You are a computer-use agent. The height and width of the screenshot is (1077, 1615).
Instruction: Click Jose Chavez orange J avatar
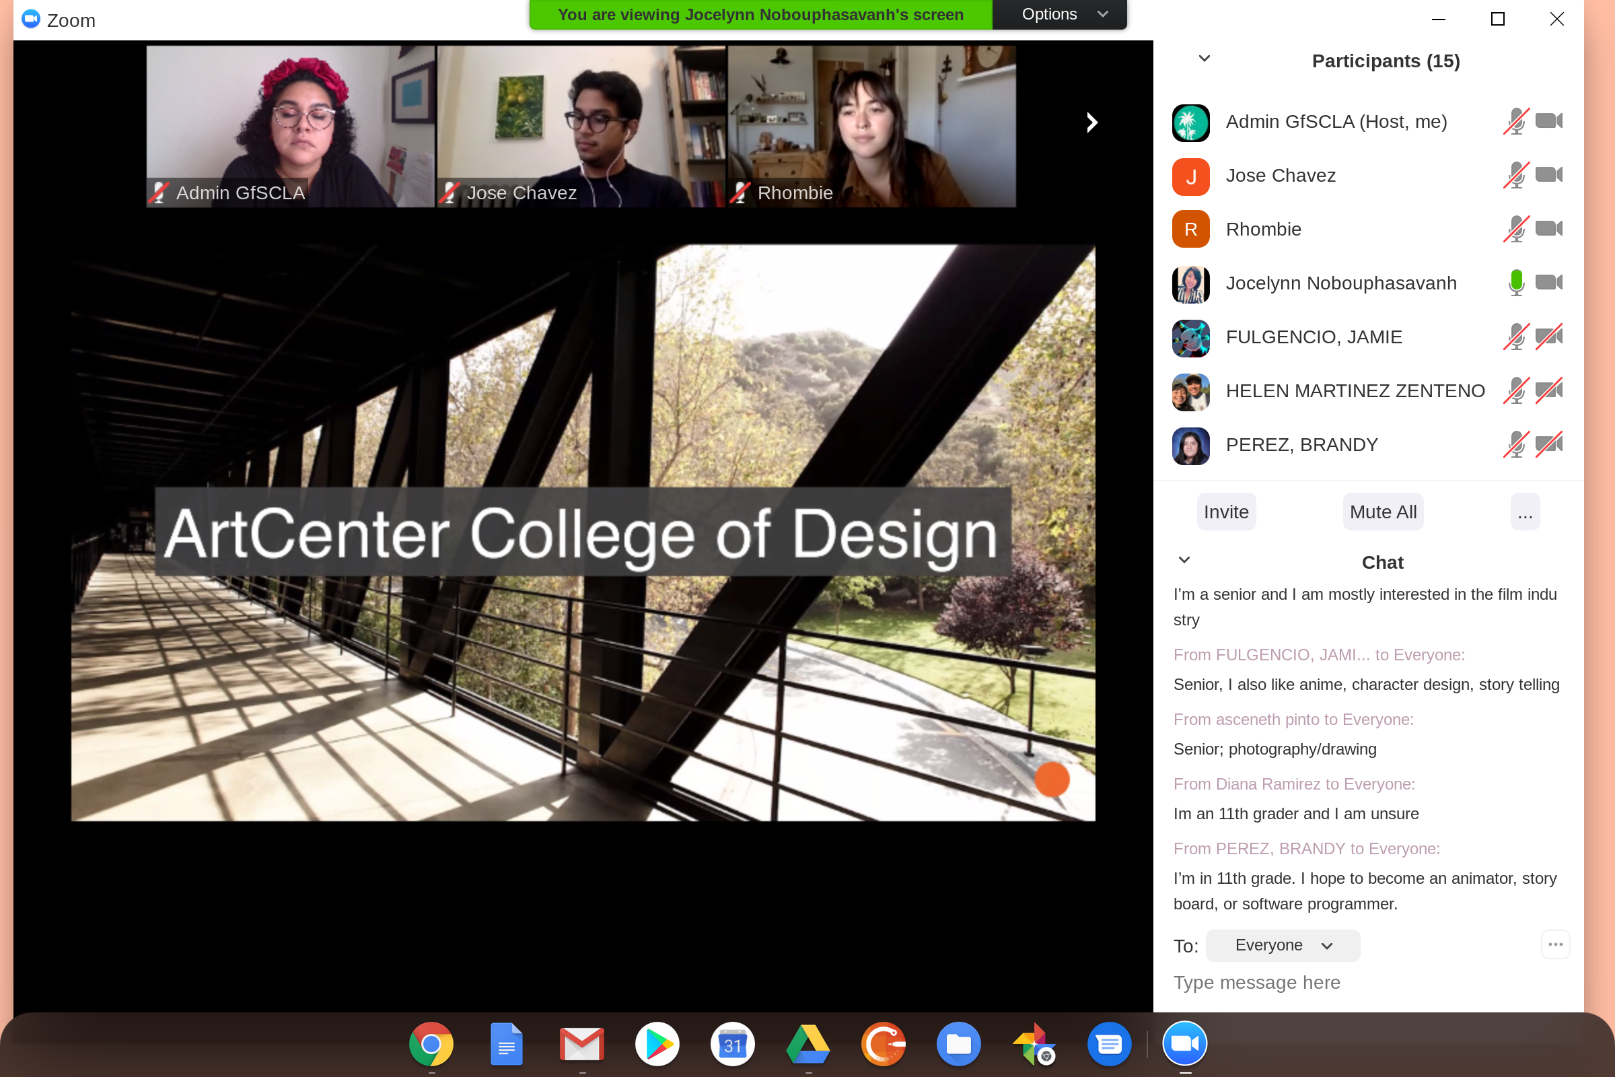[x=1190, y=176]
